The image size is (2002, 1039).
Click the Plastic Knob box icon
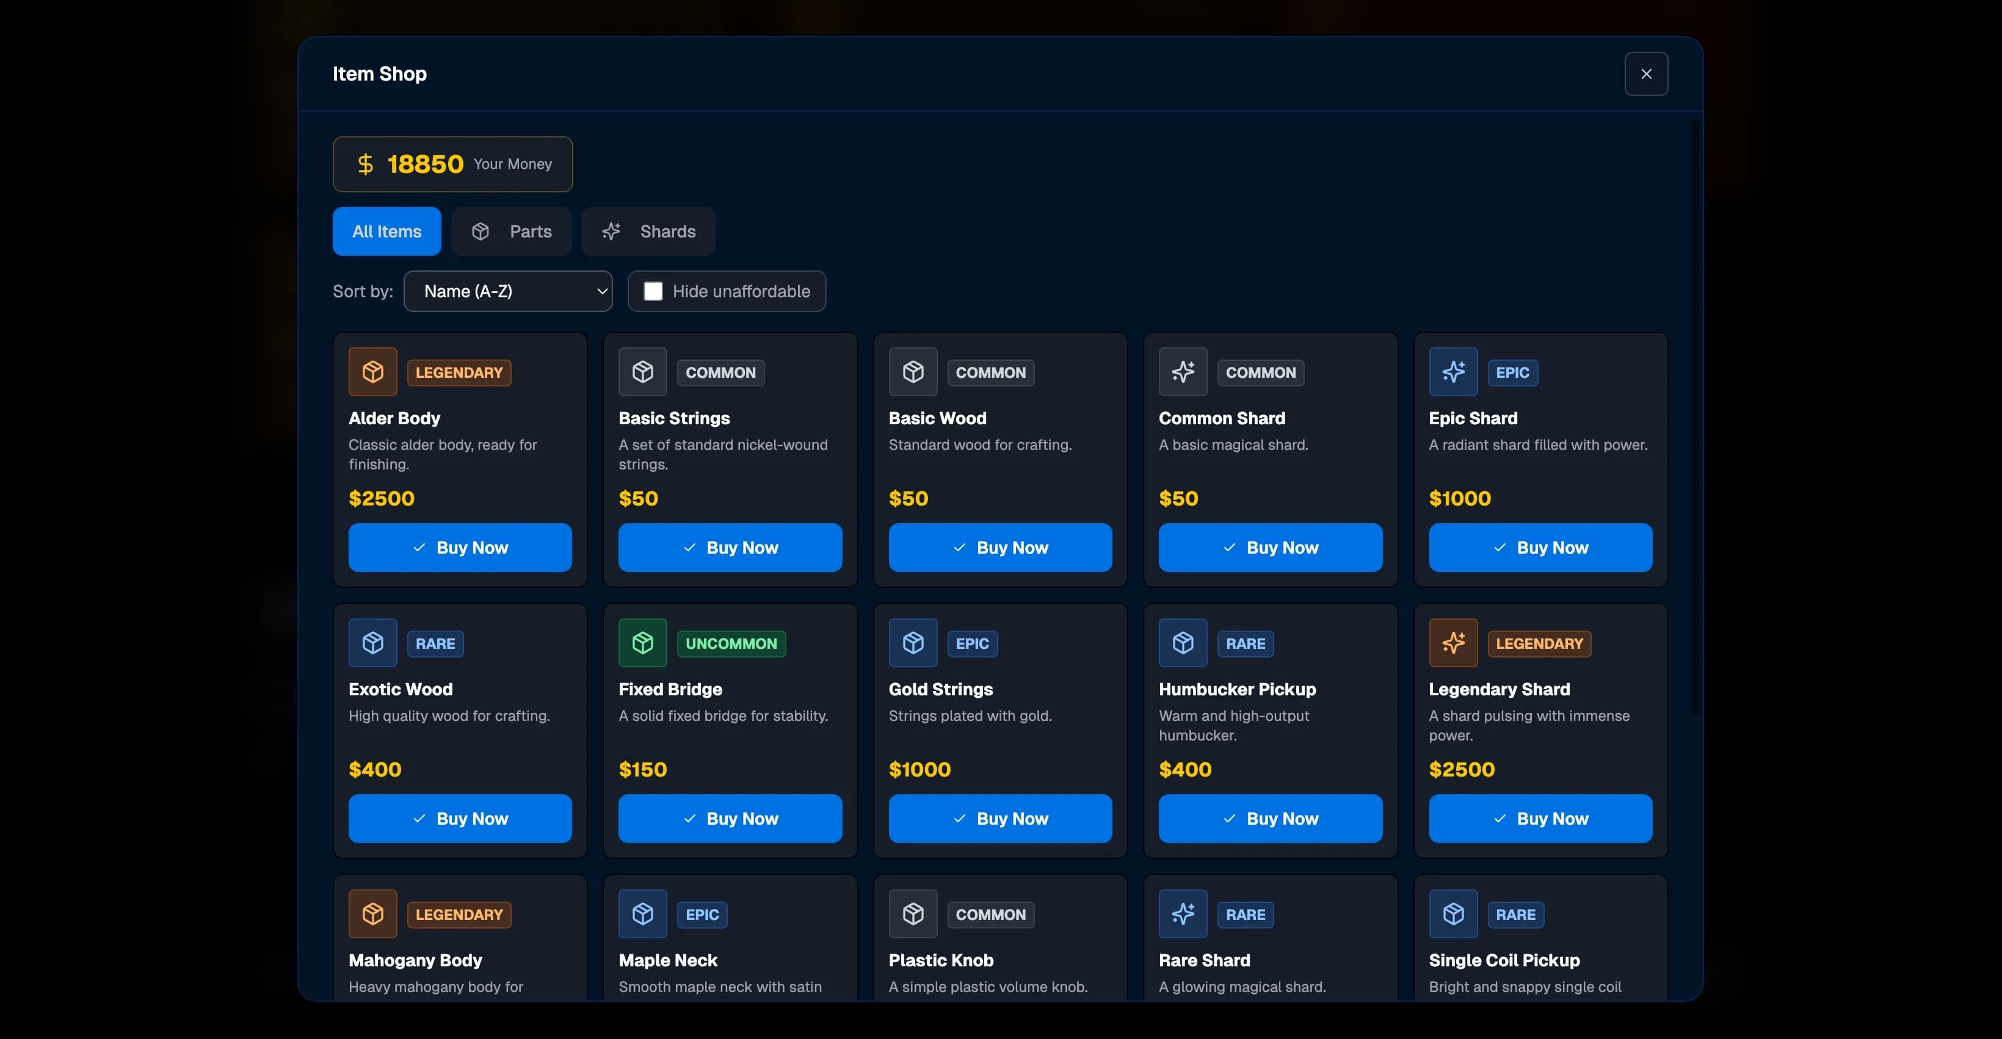coord(913,914)
